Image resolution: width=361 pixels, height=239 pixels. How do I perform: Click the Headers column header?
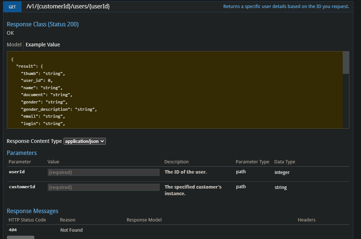point(307,220)
